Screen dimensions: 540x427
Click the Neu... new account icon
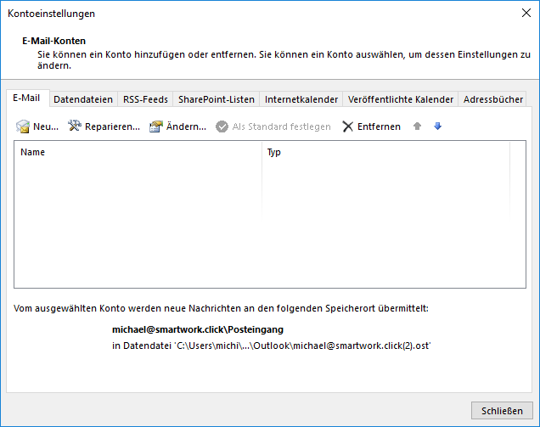tap(23, 126)
